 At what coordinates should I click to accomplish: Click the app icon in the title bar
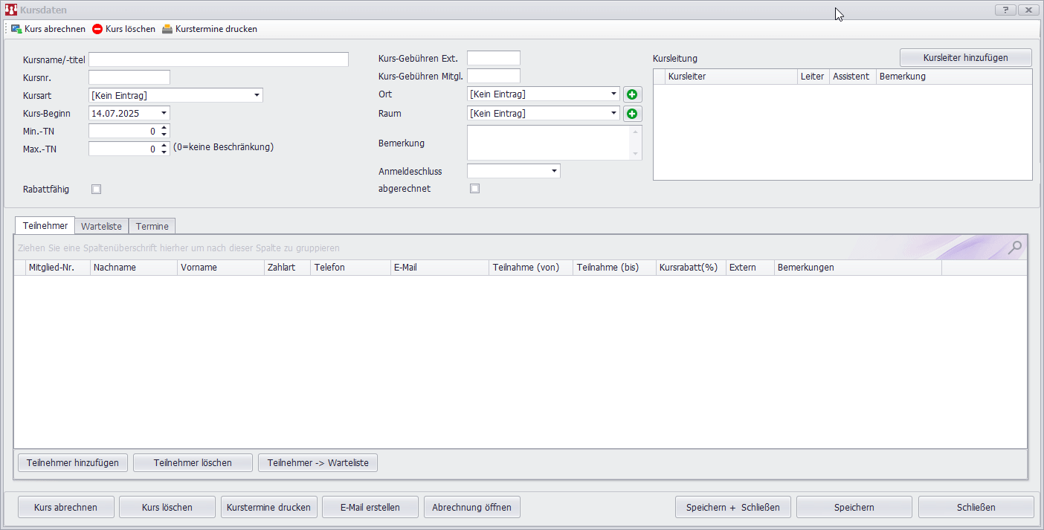pos(10,10)
